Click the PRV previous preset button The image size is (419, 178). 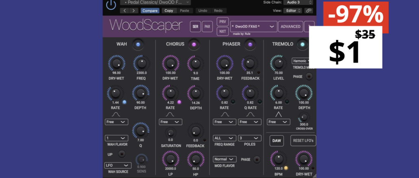point(223,22)
